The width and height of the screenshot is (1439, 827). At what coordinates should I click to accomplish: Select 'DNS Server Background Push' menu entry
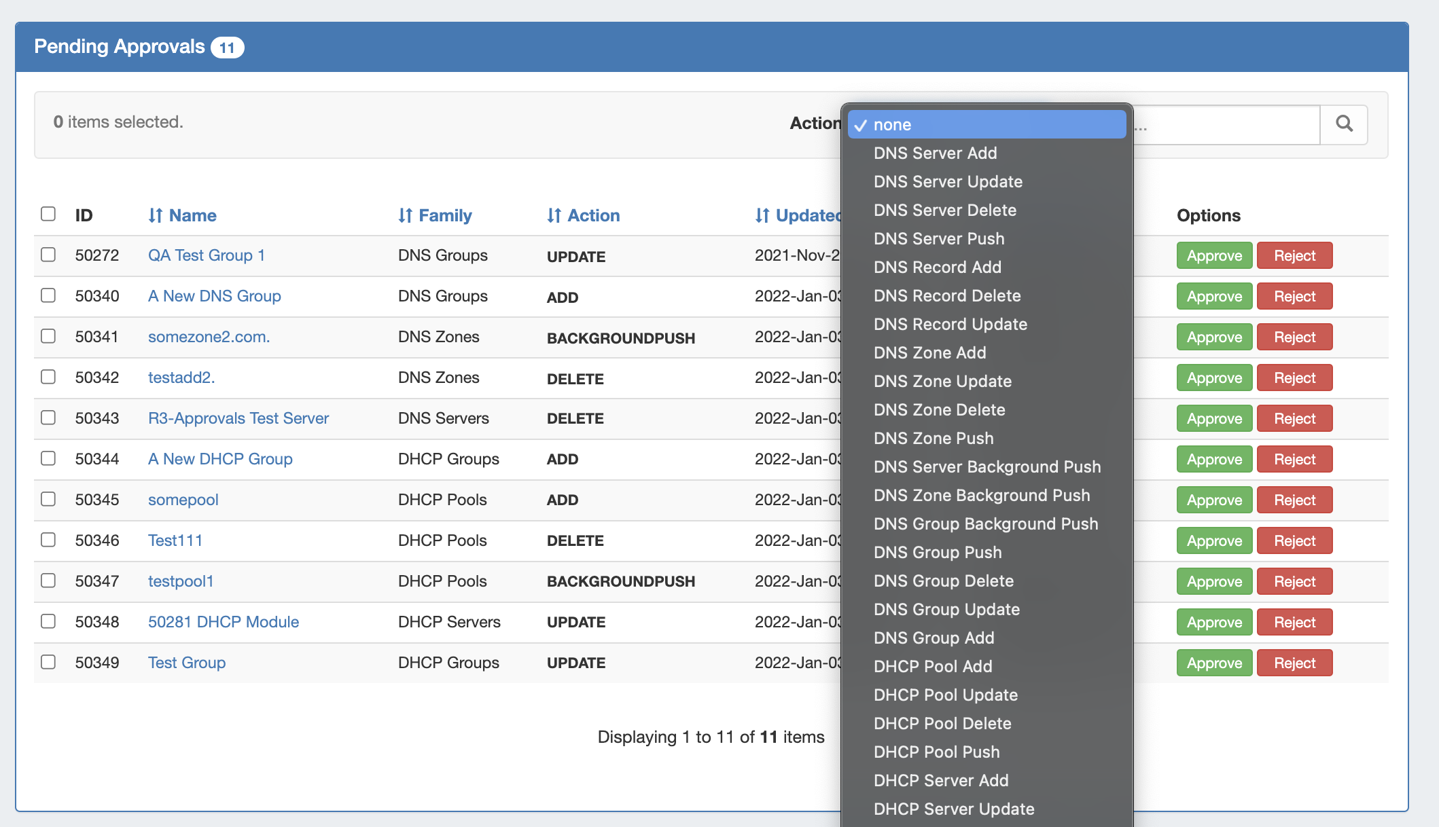click(x=987, y=467)
